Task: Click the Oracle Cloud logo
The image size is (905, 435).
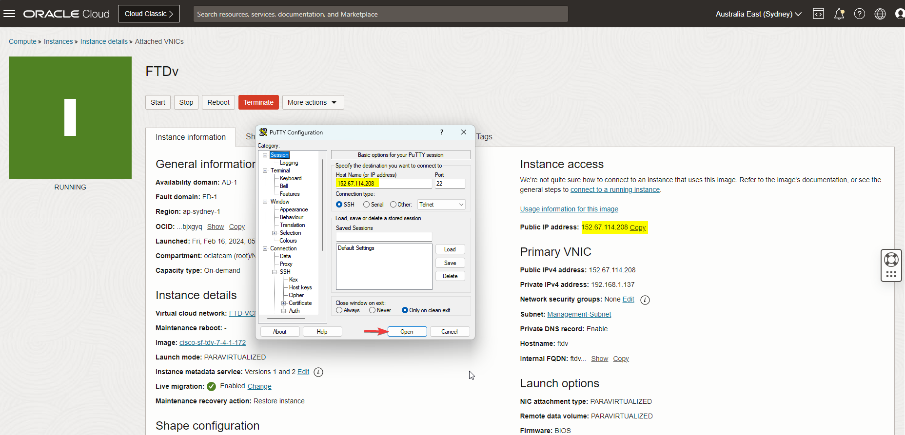Action: coord(66,14)
